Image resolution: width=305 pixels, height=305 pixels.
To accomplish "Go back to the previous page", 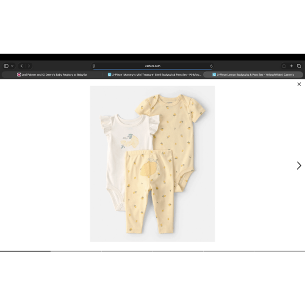I will [x=21, y=66].
